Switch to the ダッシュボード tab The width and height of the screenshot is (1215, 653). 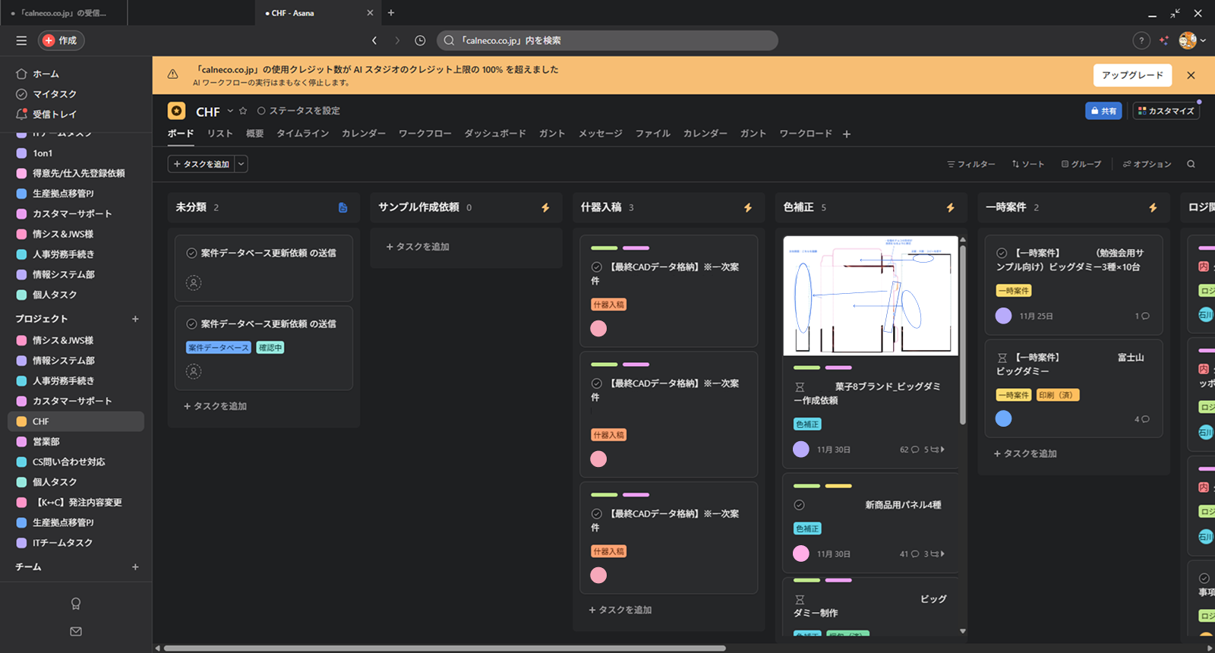click(x=494, y=134)
